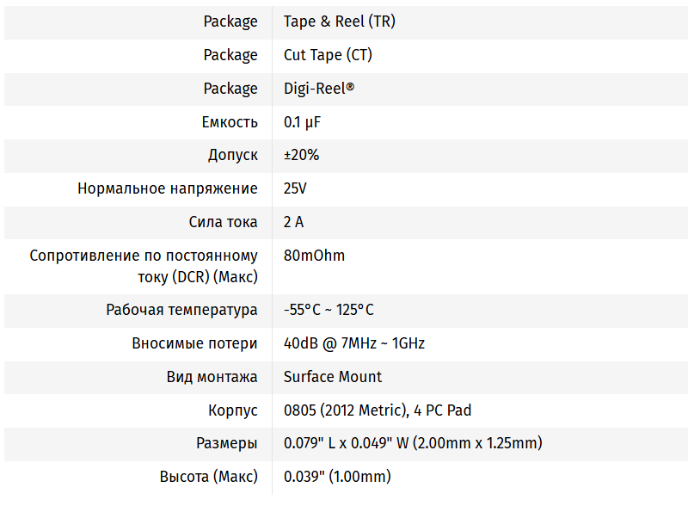Click the Емкость row label
Image resolution: width=688 pixels, height=506 pixels.
tap(230, 122)
